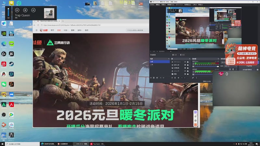Move the selected source down
The height and width of the screenshot is (146, 260).
click(x=185, y=78)
